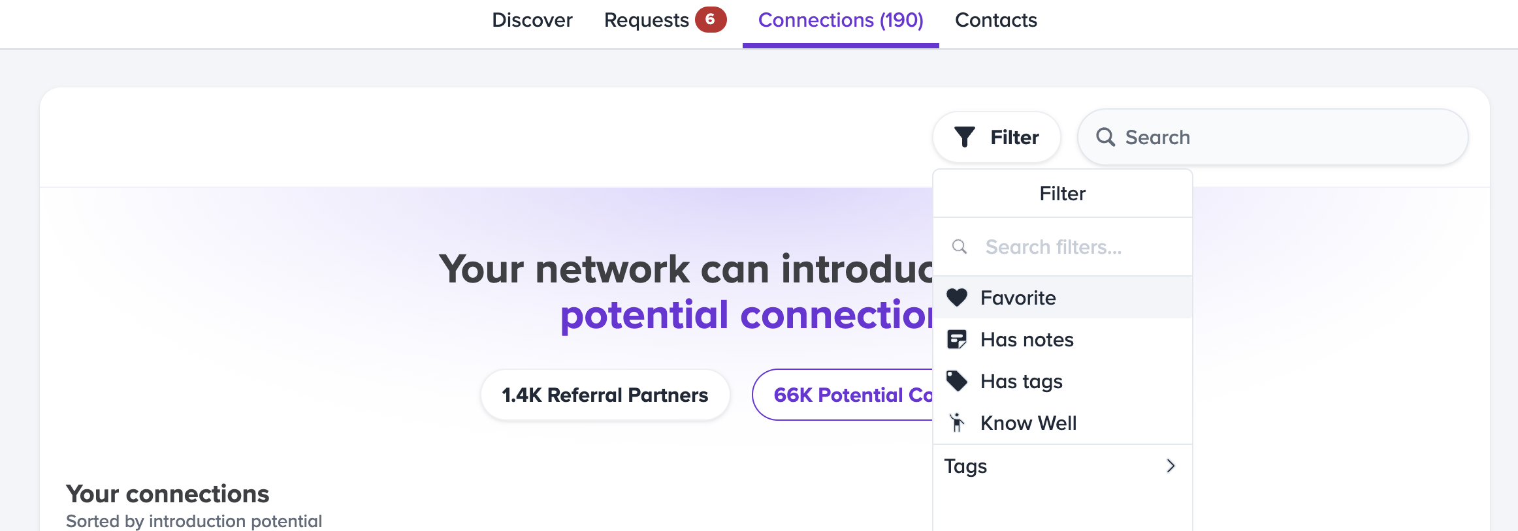Open the Tags filter category
The width and height of the screenshot is (1518, 531).
967,466
